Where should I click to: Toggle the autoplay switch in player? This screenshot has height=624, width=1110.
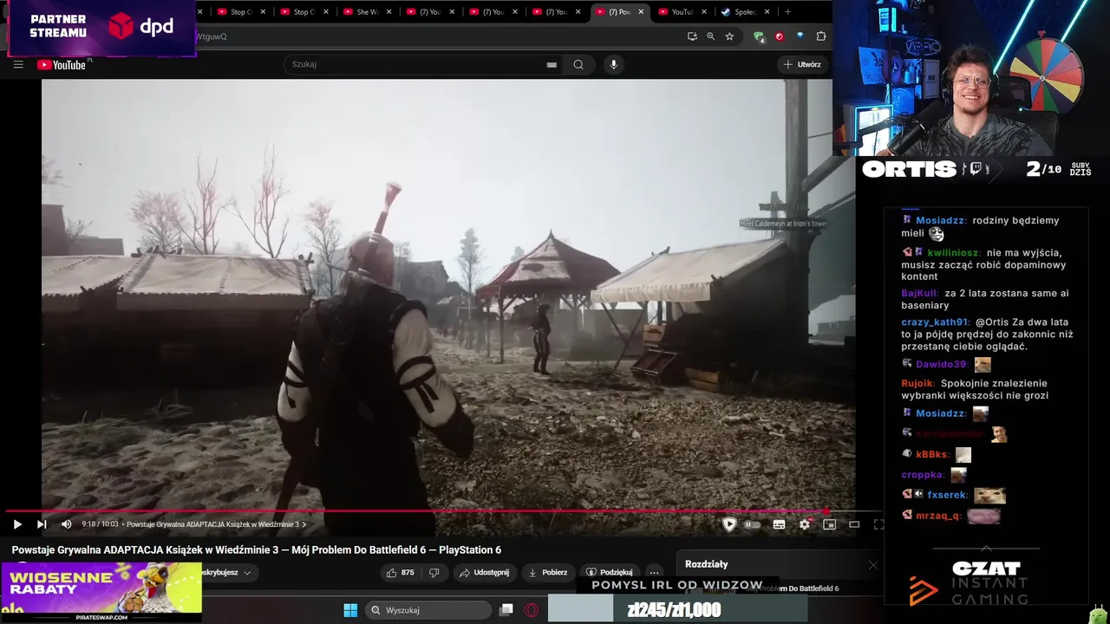(753, 524)
